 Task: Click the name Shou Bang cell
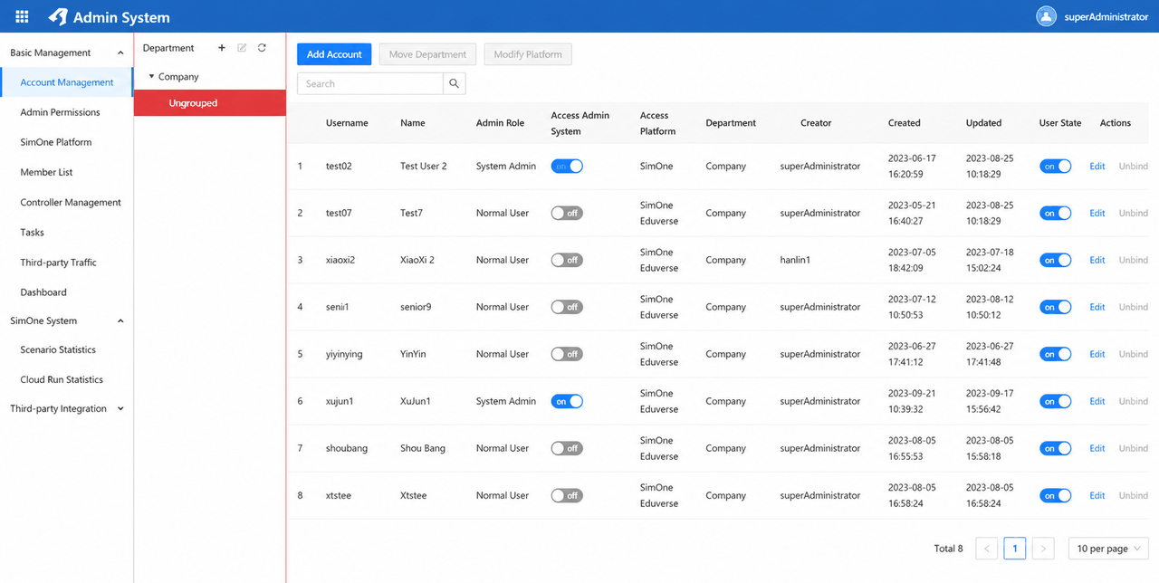(423, 448)
